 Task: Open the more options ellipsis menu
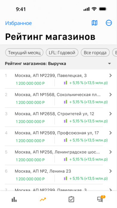click(x=109, y=23)
